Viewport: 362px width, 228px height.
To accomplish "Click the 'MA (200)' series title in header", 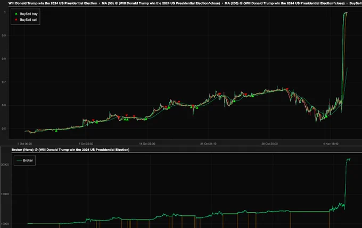I will [x=284, y=3].
